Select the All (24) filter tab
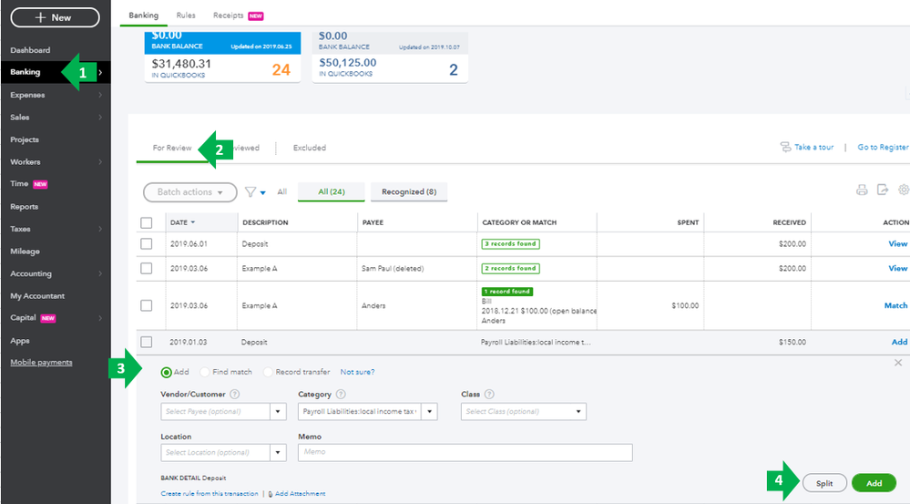Screen dimensions: 910x504 point(331,191)
